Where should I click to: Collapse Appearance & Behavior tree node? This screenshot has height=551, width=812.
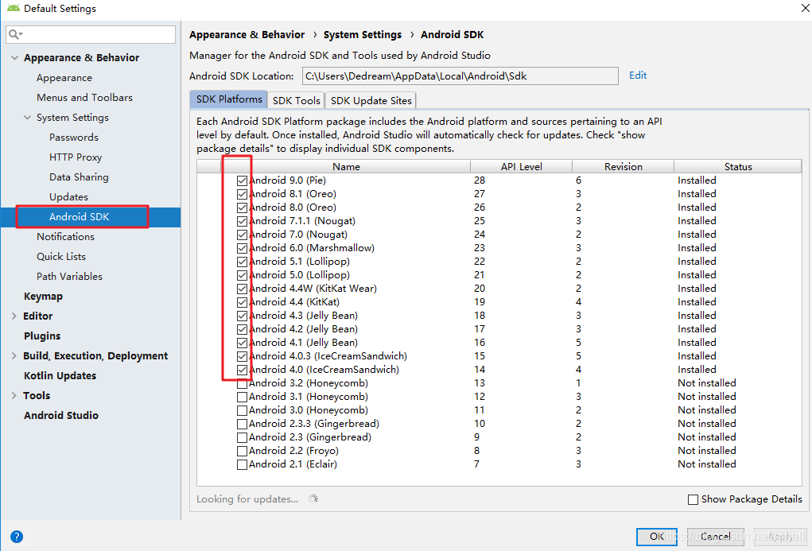pyautogui.click(x=14, y=58)
